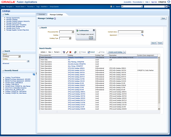This screenshot has height=137, width=171.
Task: Click the global search text field
Action: tap(154, 6)
